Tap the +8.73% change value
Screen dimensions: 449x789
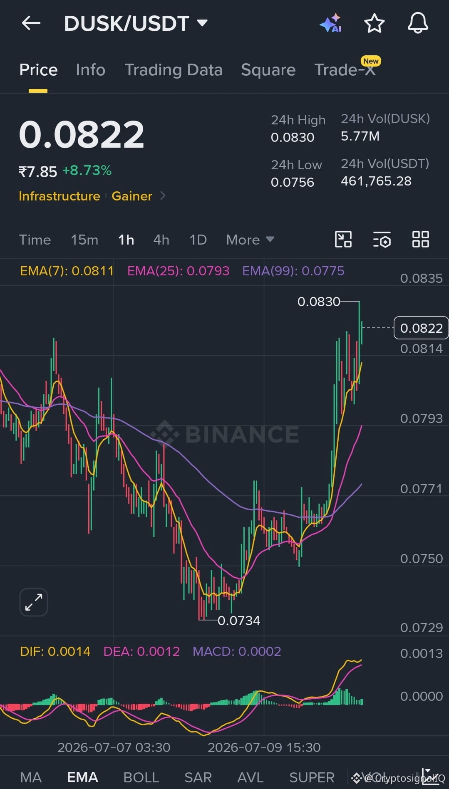coord(87,170)
